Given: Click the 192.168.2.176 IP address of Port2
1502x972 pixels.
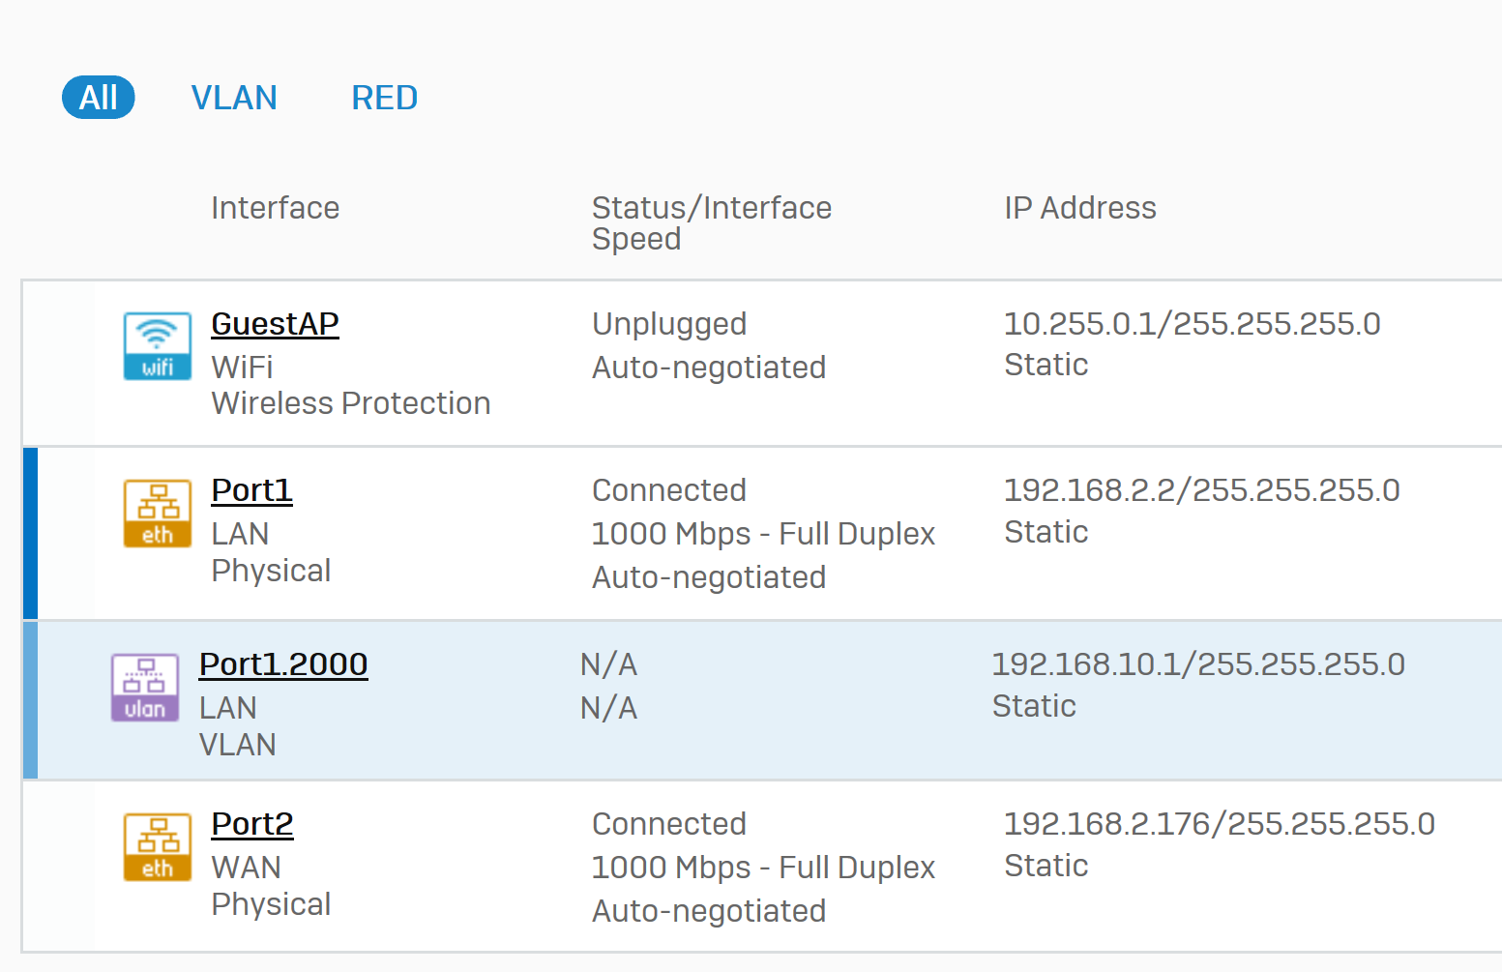Looking at the screenshot, I should click(1110, 824).
